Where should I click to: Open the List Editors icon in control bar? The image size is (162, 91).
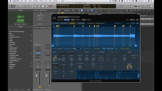point(142,6)
